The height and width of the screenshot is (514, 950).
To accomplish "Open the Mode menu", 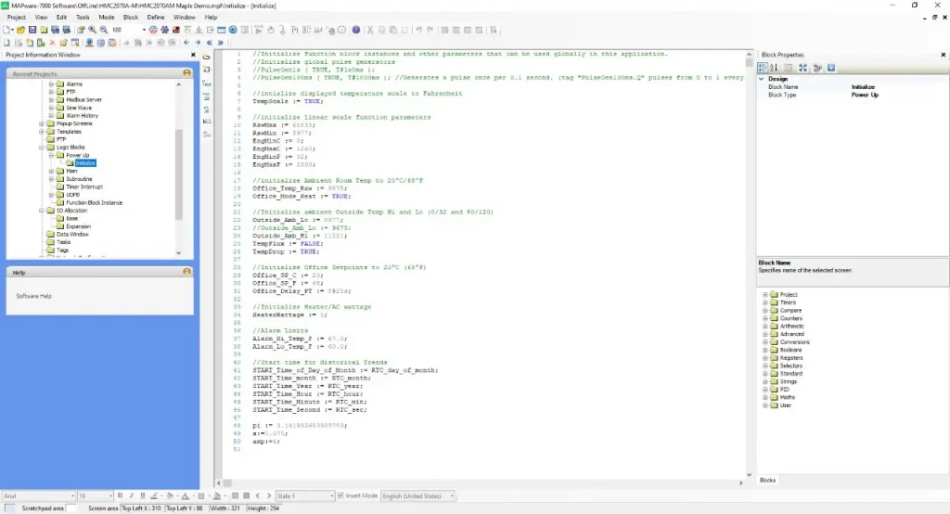I will click(x=107, y=17).
